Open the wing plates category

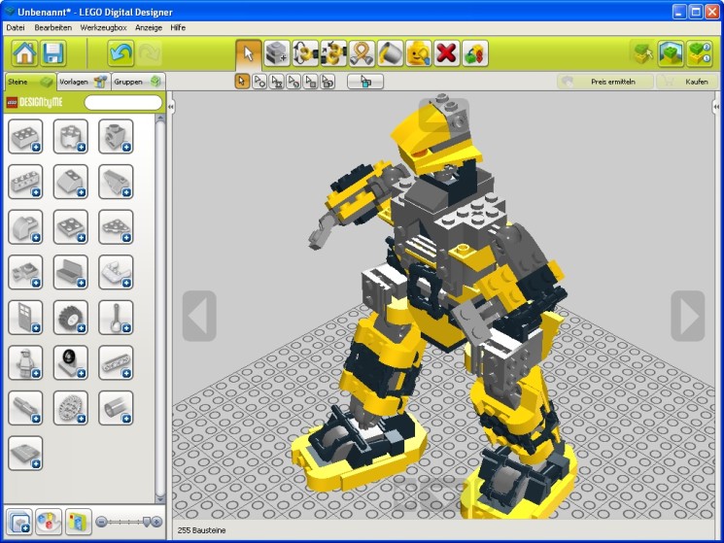click(116, 227)
